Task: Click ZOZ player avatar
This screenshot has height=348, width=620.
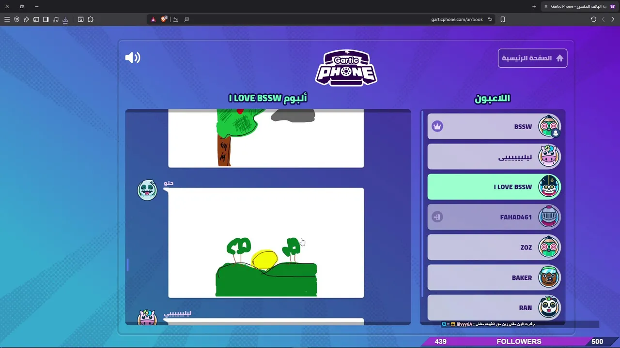Action: 549,247
